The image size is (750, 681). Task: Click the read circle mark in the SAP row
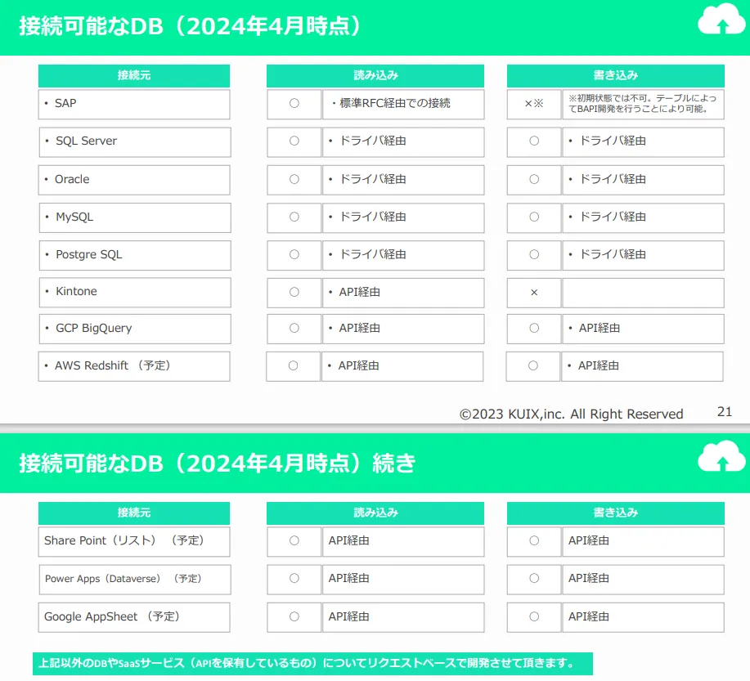pyautogui.click(x=294, y=104)
